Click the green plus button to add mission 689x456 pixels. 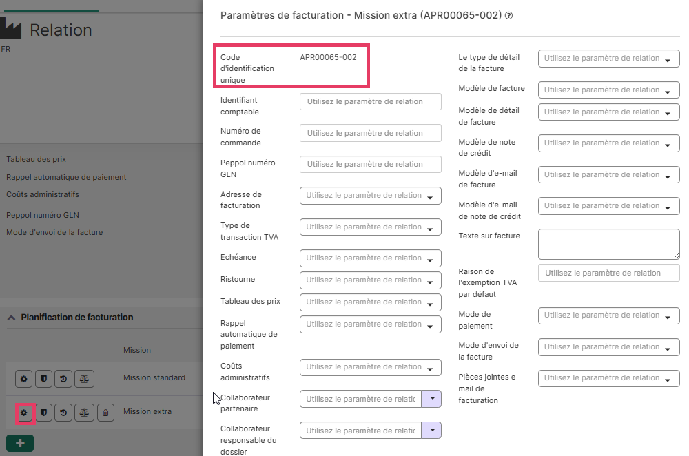tap(20, 444)
